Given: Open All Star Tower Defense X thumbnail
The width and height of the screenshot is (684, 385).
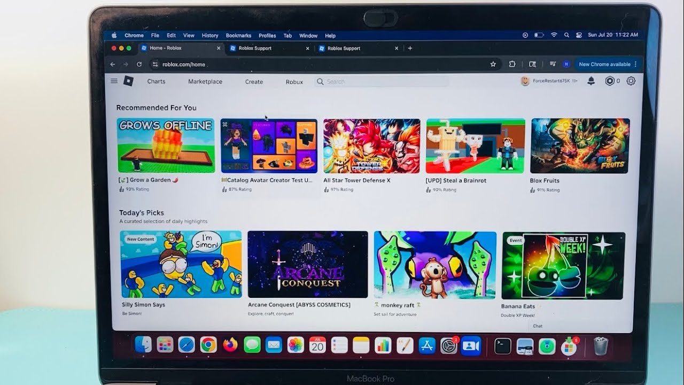Looking at the screenshot, I should click(372, 146).
